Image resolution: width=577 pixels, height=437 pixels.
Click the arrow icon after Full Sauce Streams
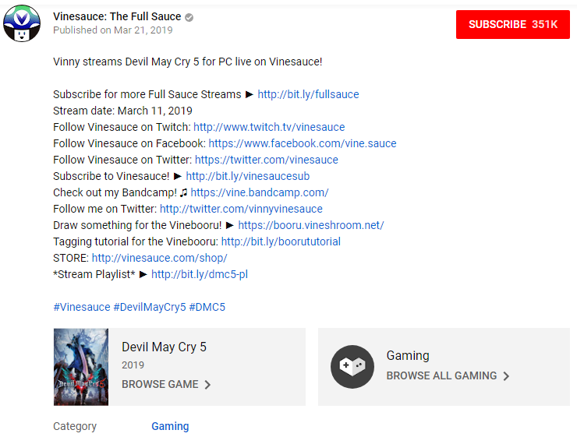point(250,94)
